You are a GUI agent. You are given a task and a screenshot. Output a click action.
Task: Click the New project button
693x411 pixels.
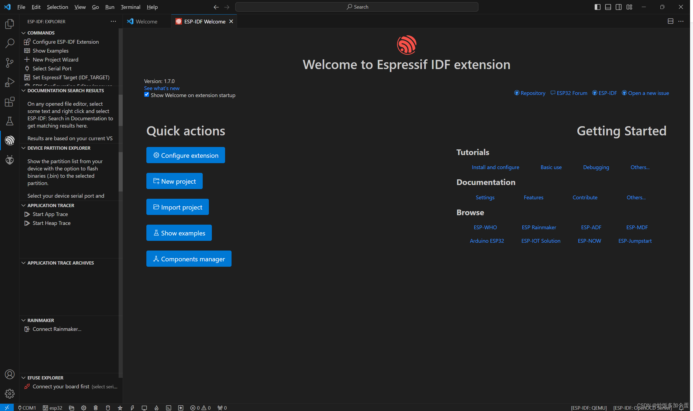(x=174, y=181)
